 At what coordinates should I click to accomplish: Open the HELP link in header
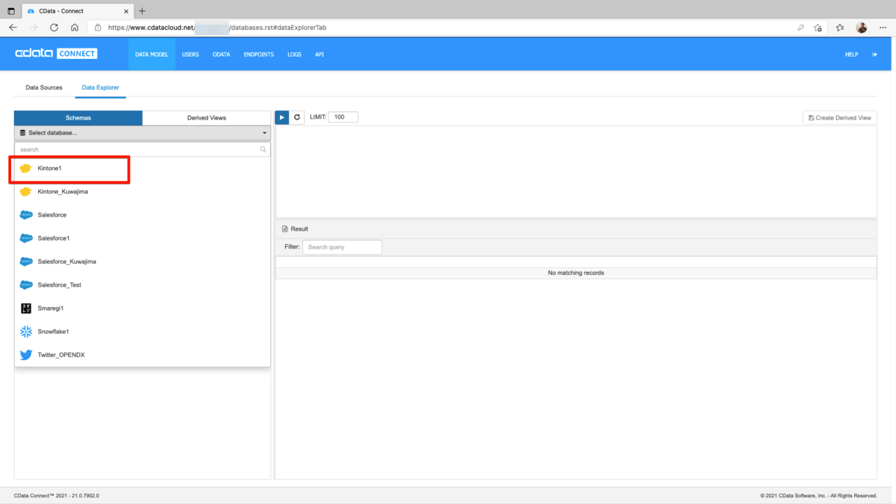pyautogui.click(x=851, y=55)
